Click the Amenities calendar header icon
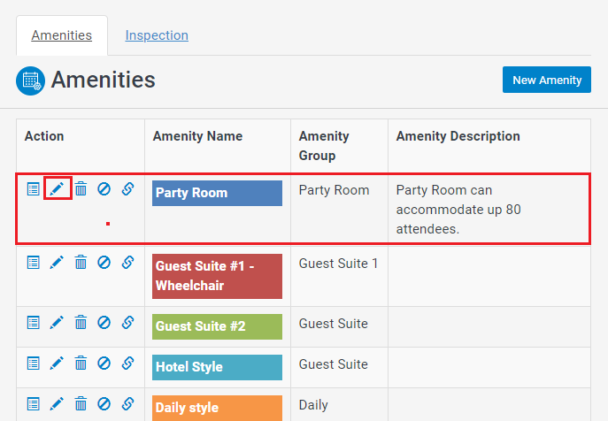 30,80
